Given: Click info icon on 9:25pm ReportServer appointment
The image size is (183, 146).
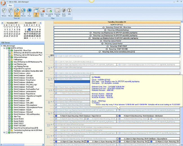Looking at the screenshot, I should [x=56, y=116].
